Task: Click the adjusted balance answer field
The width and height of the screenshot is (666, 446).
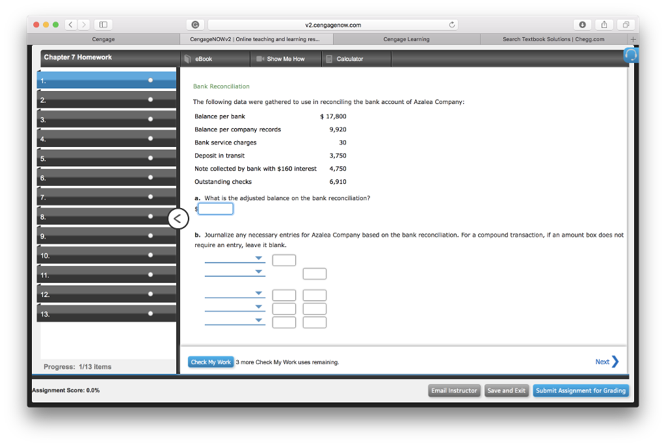Action: [x=216, y=209]
